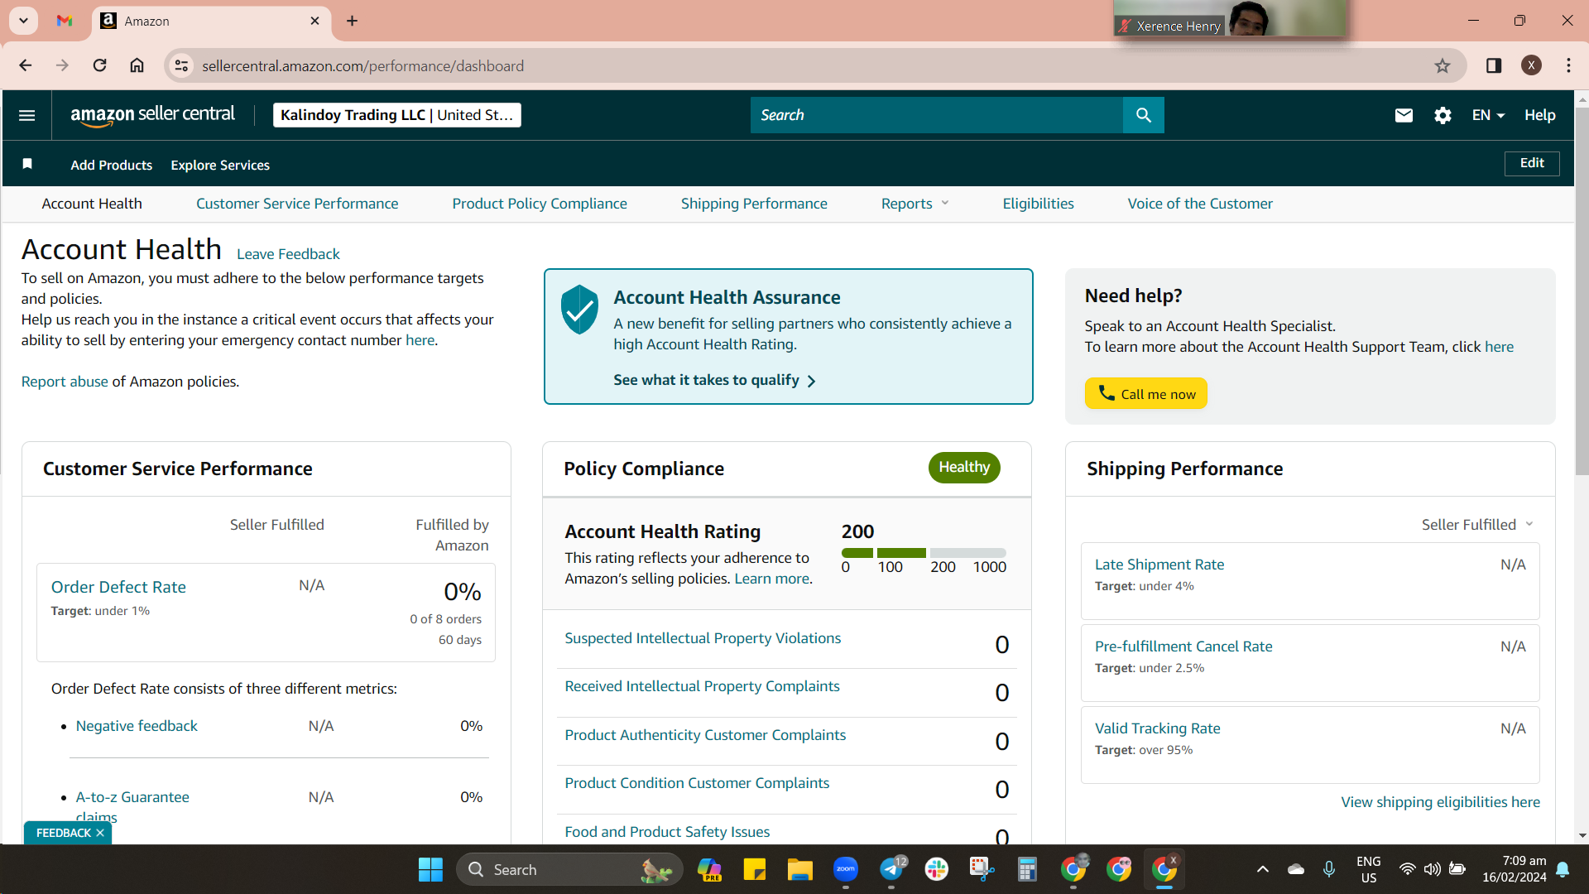The height and width of the screenshot is (894, 1589).
Task: Open Sticky Notes from the taskbar
Action: pyautogui.click(x=754, y=869)
